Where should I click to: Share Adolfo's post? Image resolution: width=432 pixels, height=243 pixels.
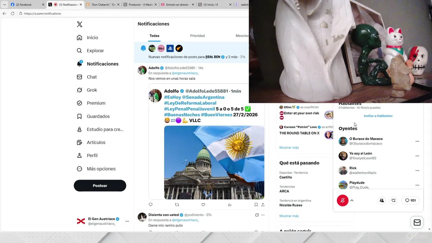tap(263, 205)
